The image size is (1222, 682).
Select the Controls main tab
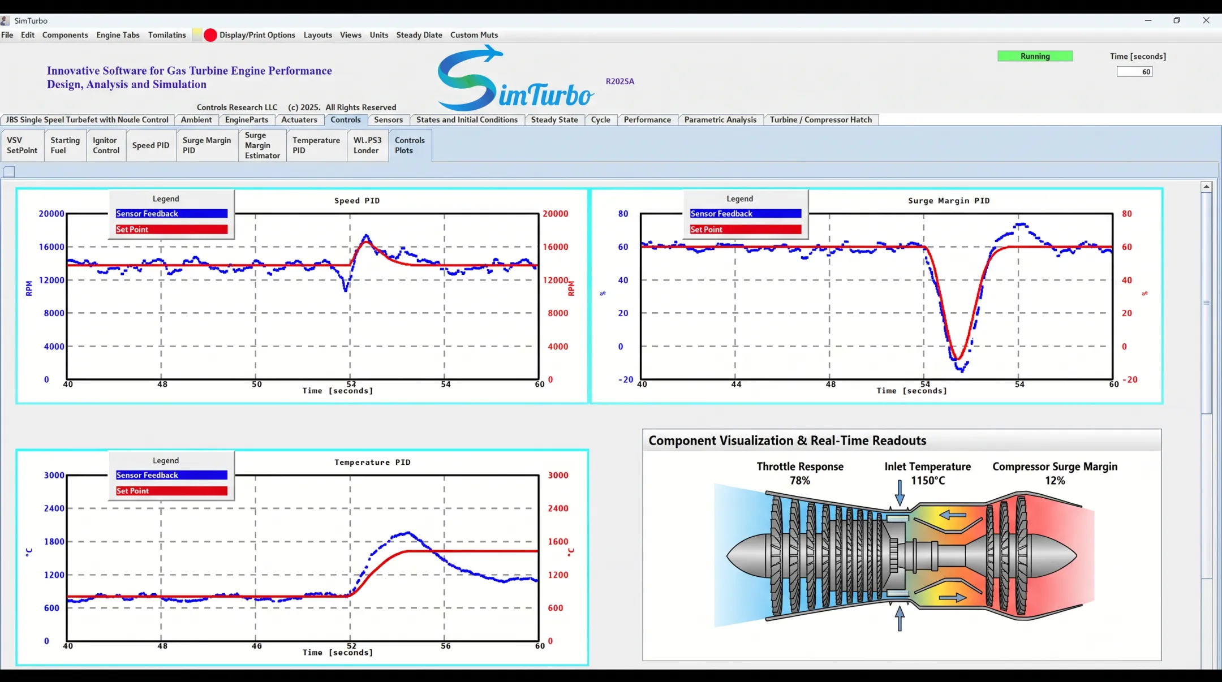pos(346,120)
